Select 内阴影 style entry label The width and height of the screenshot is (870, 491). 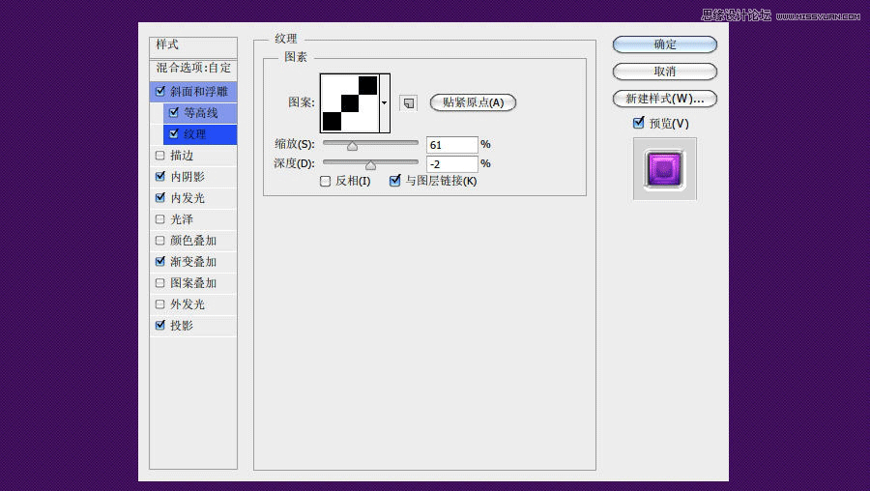coord(188,177)
